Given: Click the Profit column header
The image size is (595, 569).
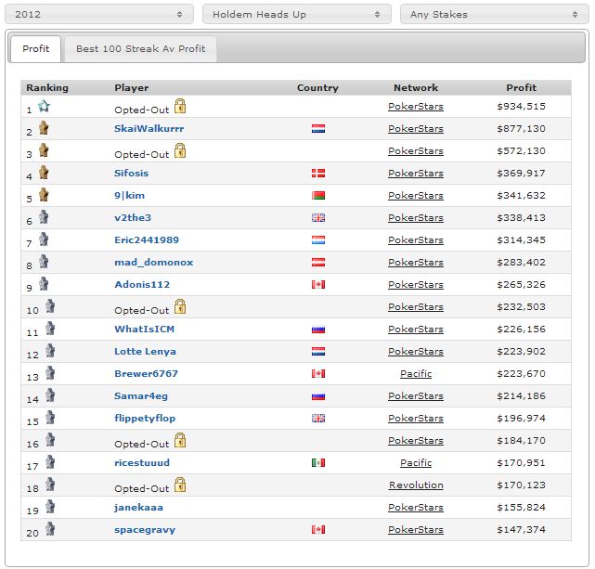Looking at the screenshot, I should pyautogui.click(x=521, y=87).
